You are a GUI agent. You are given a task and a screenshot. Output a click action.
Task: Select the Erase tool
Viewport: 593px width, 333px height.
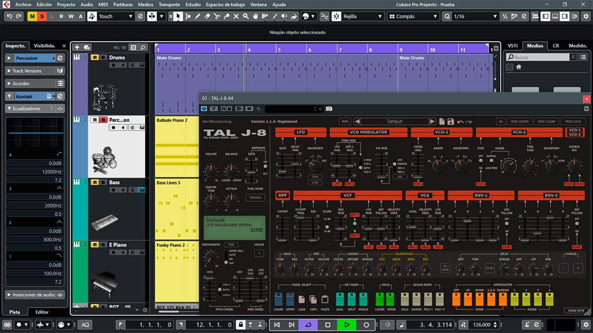pos(207,16)
